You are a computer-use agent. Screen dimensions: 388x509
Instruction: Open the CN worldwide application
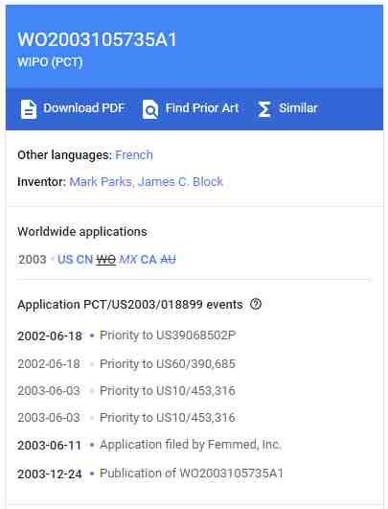[x=84, y=260]
